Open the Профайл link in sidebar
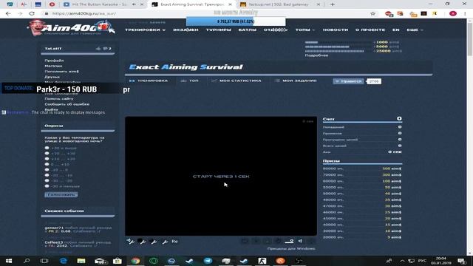 click(54, 61)
